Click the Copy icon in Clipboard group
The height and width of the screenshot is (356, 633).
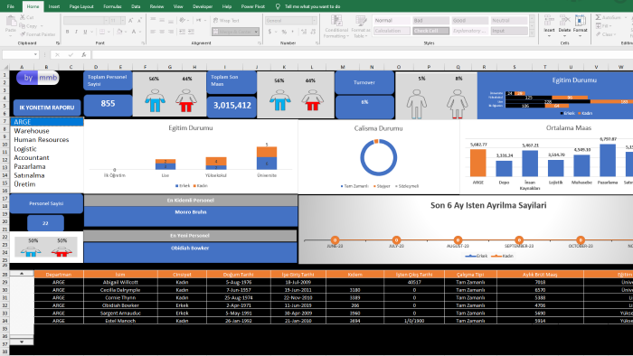(x=23, y=26)
